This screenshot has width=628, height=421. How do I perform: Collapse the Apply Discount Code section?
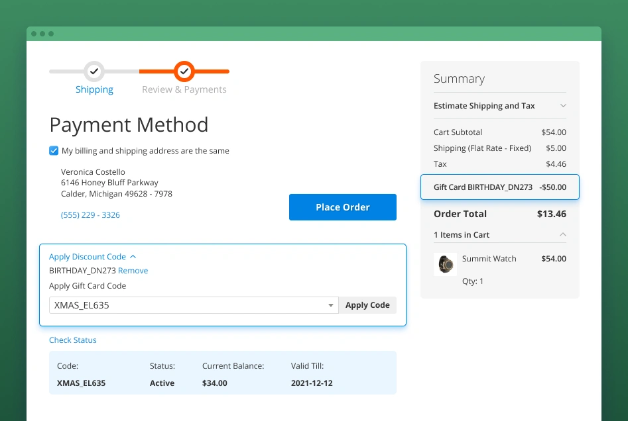point(88,256)
